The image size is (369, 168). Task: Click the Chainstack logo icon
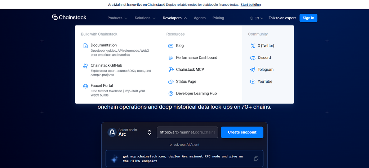55,18
